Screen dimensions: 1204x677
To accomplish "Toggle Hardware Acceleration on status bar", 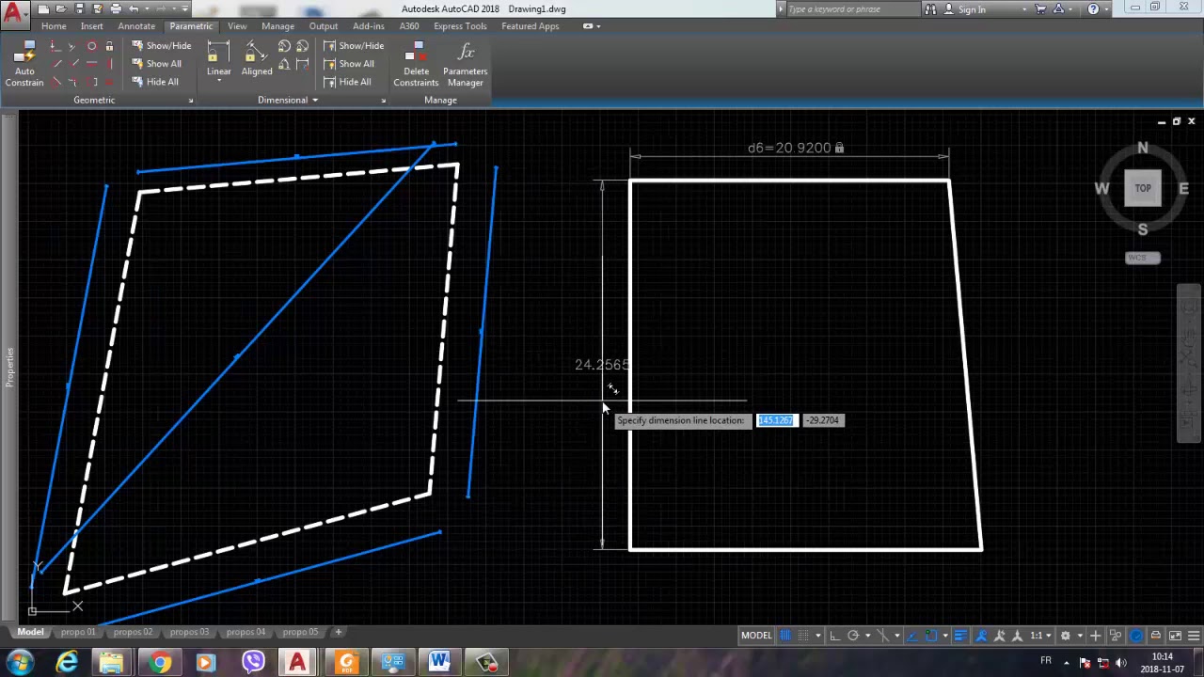I will [x=1136, y=636].
